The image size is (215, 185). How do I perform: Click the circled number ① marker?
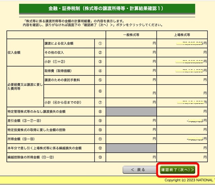coord(100,43)
